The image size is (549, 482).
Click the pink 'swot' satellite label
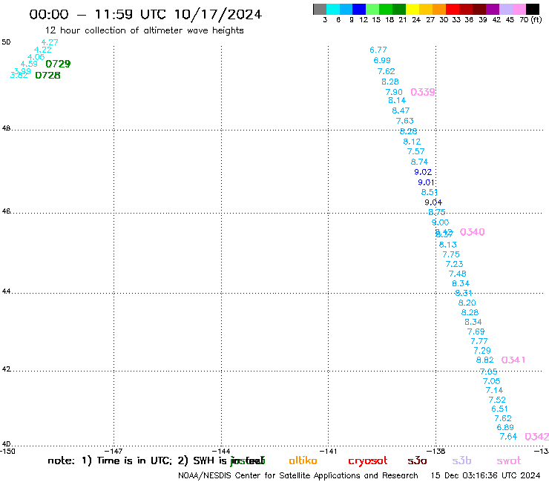[x=509, y=461]
